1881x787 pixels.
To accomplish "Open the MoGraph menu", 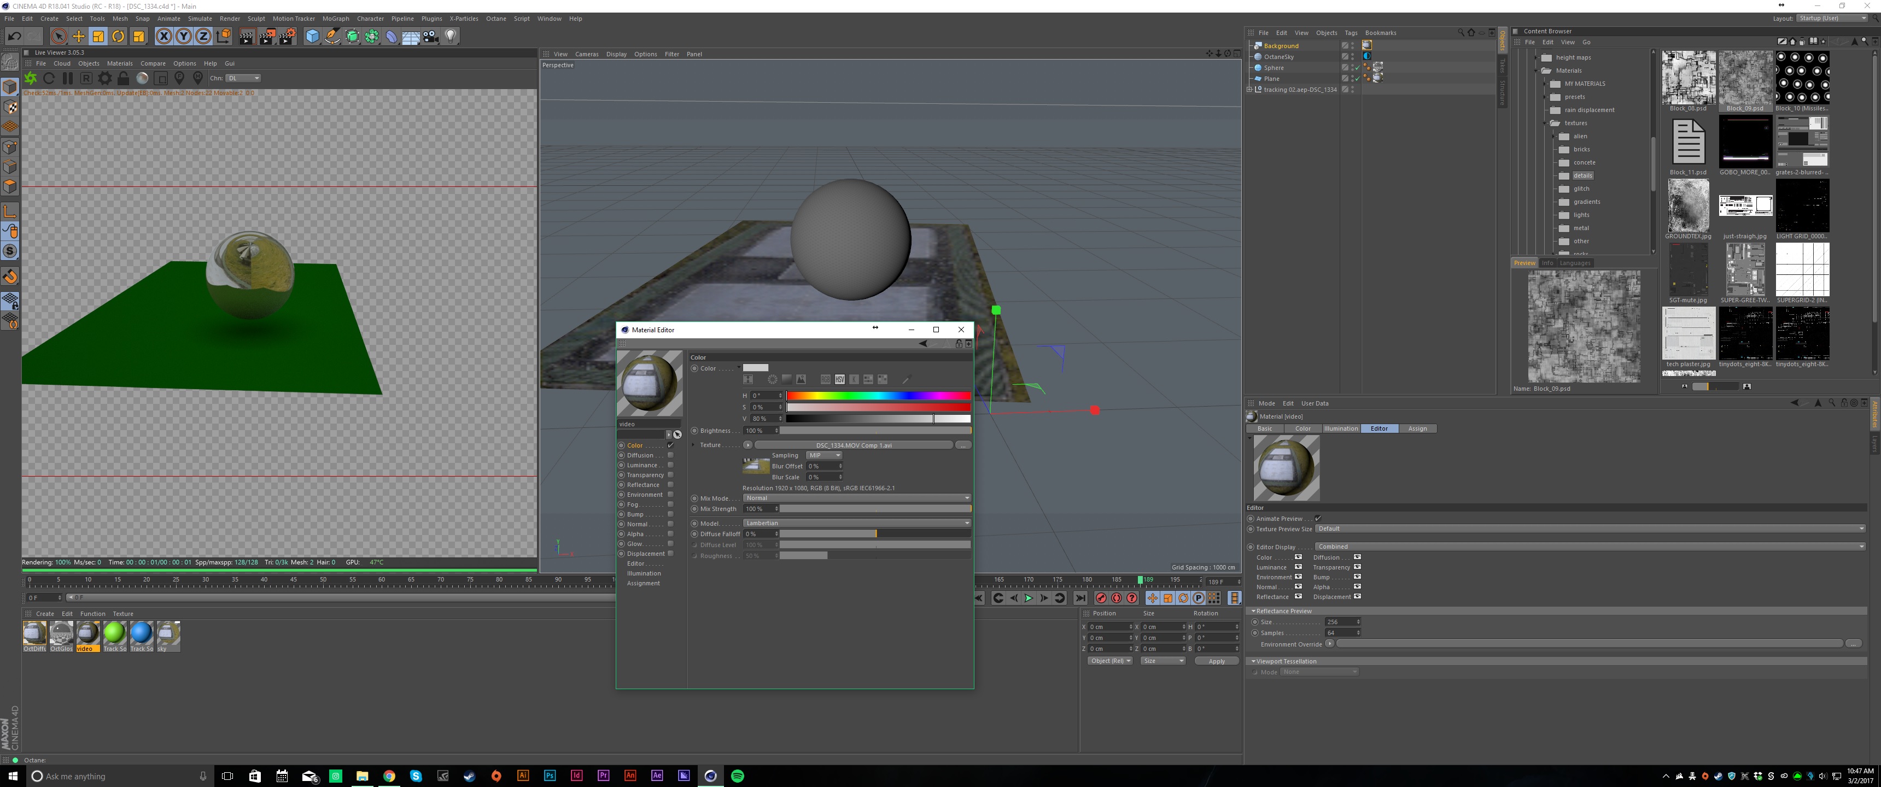I will pyautogui.click(x=335, y=18).
